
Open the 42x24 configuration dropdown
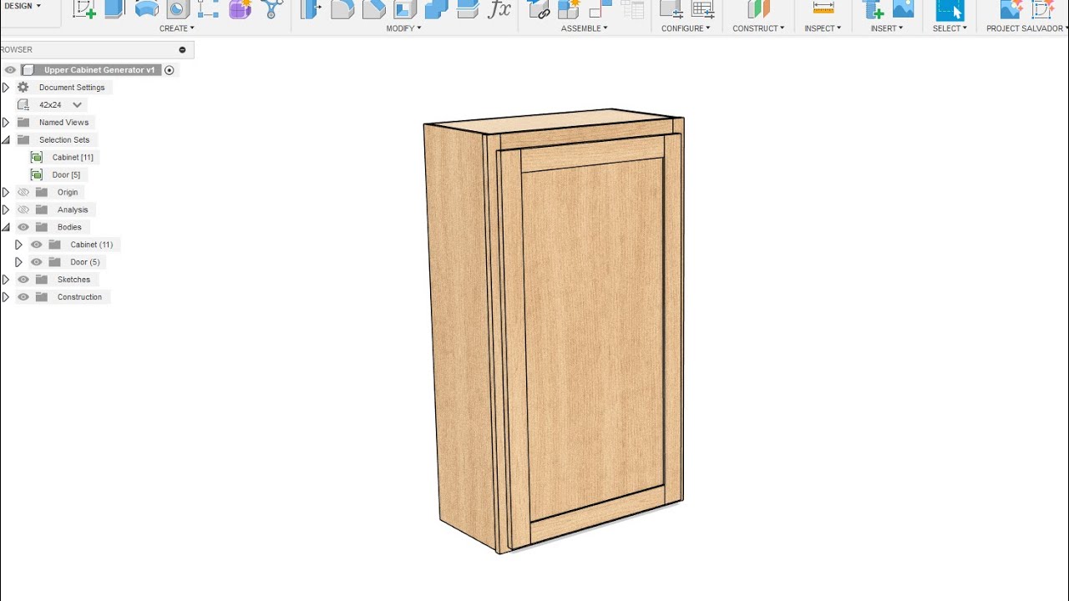(77, 105)
